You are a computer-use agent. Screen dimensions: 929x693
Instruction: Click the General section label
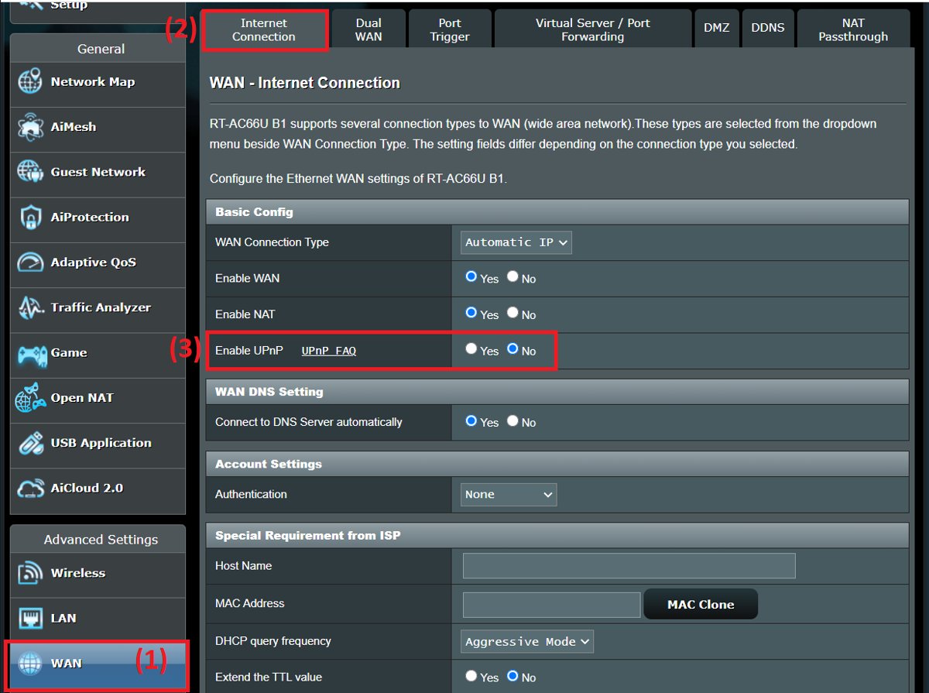[x=101, y=49]
